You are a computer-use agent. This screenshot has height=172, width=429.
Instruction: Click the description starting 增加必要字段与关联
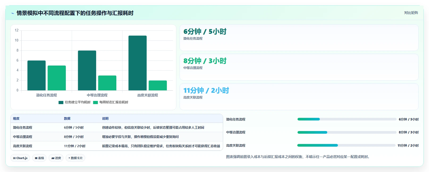140,137
